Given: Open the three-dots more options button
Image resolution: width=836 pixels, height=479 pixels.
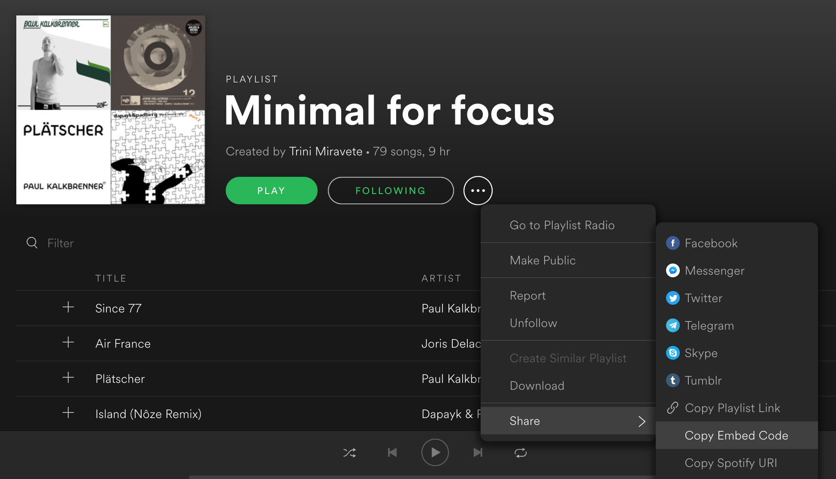Looking at the screenshot, I should (478, 191).
